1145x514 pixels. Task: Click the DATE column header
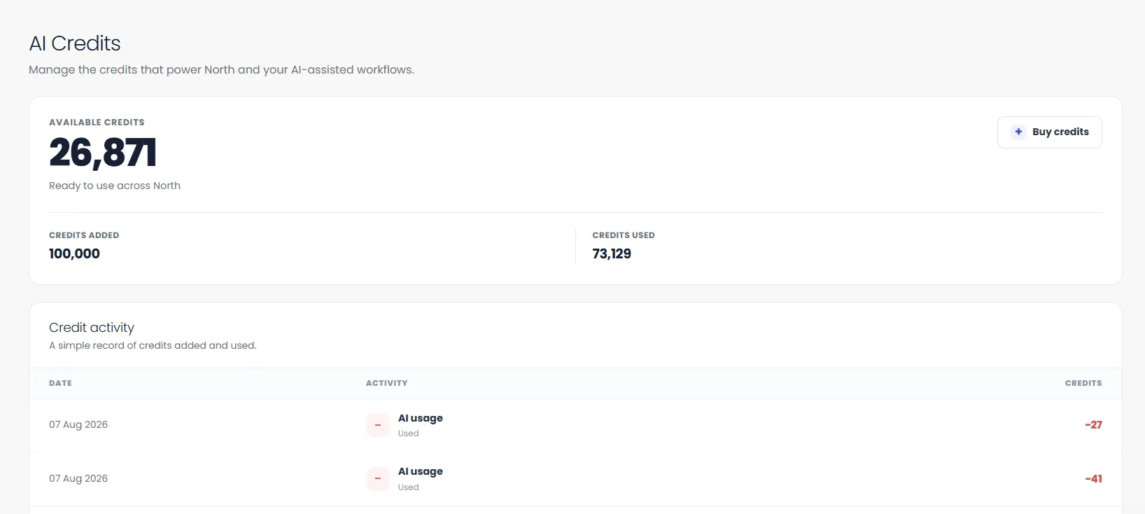click(x=60, y=383)
